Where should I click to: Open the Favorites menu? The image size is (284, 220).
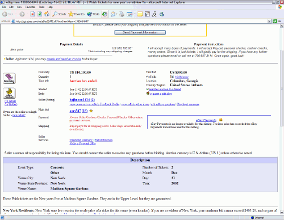click(x=30, y=7)
